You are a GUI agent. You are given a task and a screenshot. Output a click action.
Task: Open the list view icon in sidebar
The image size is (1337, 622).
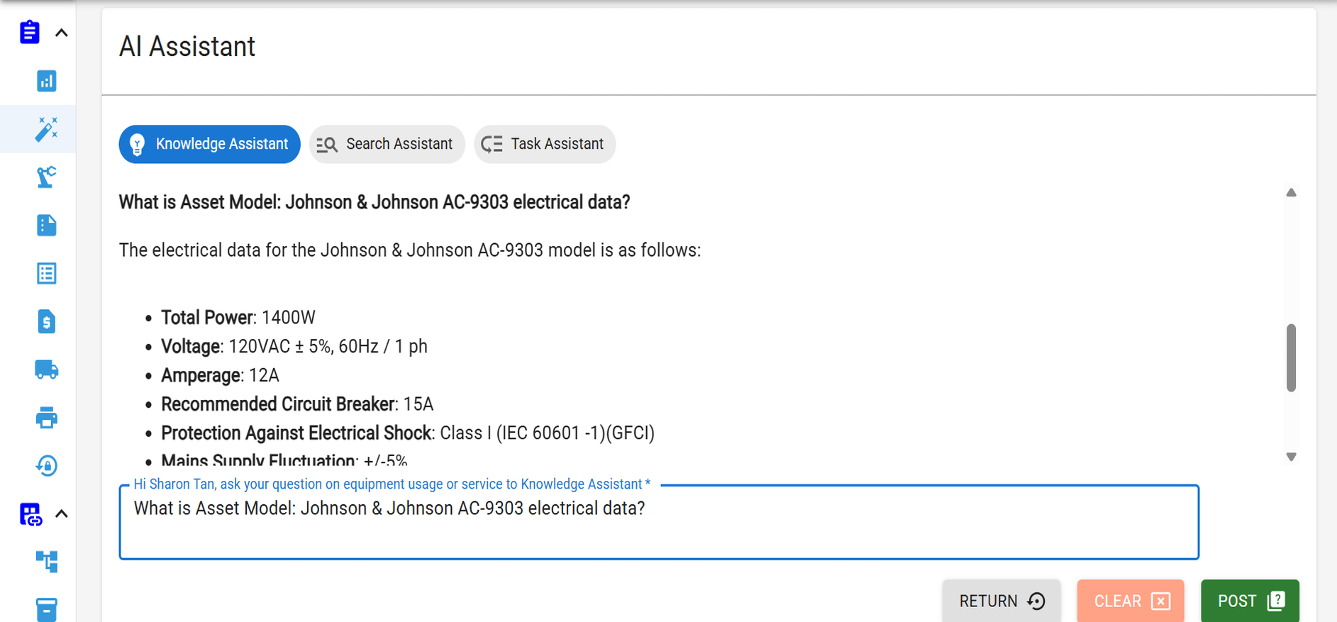coord(47,274)
